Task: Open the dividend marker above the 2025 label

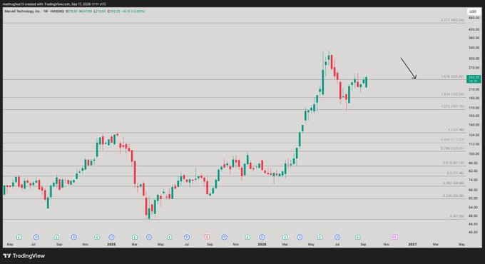Action: 111,237
